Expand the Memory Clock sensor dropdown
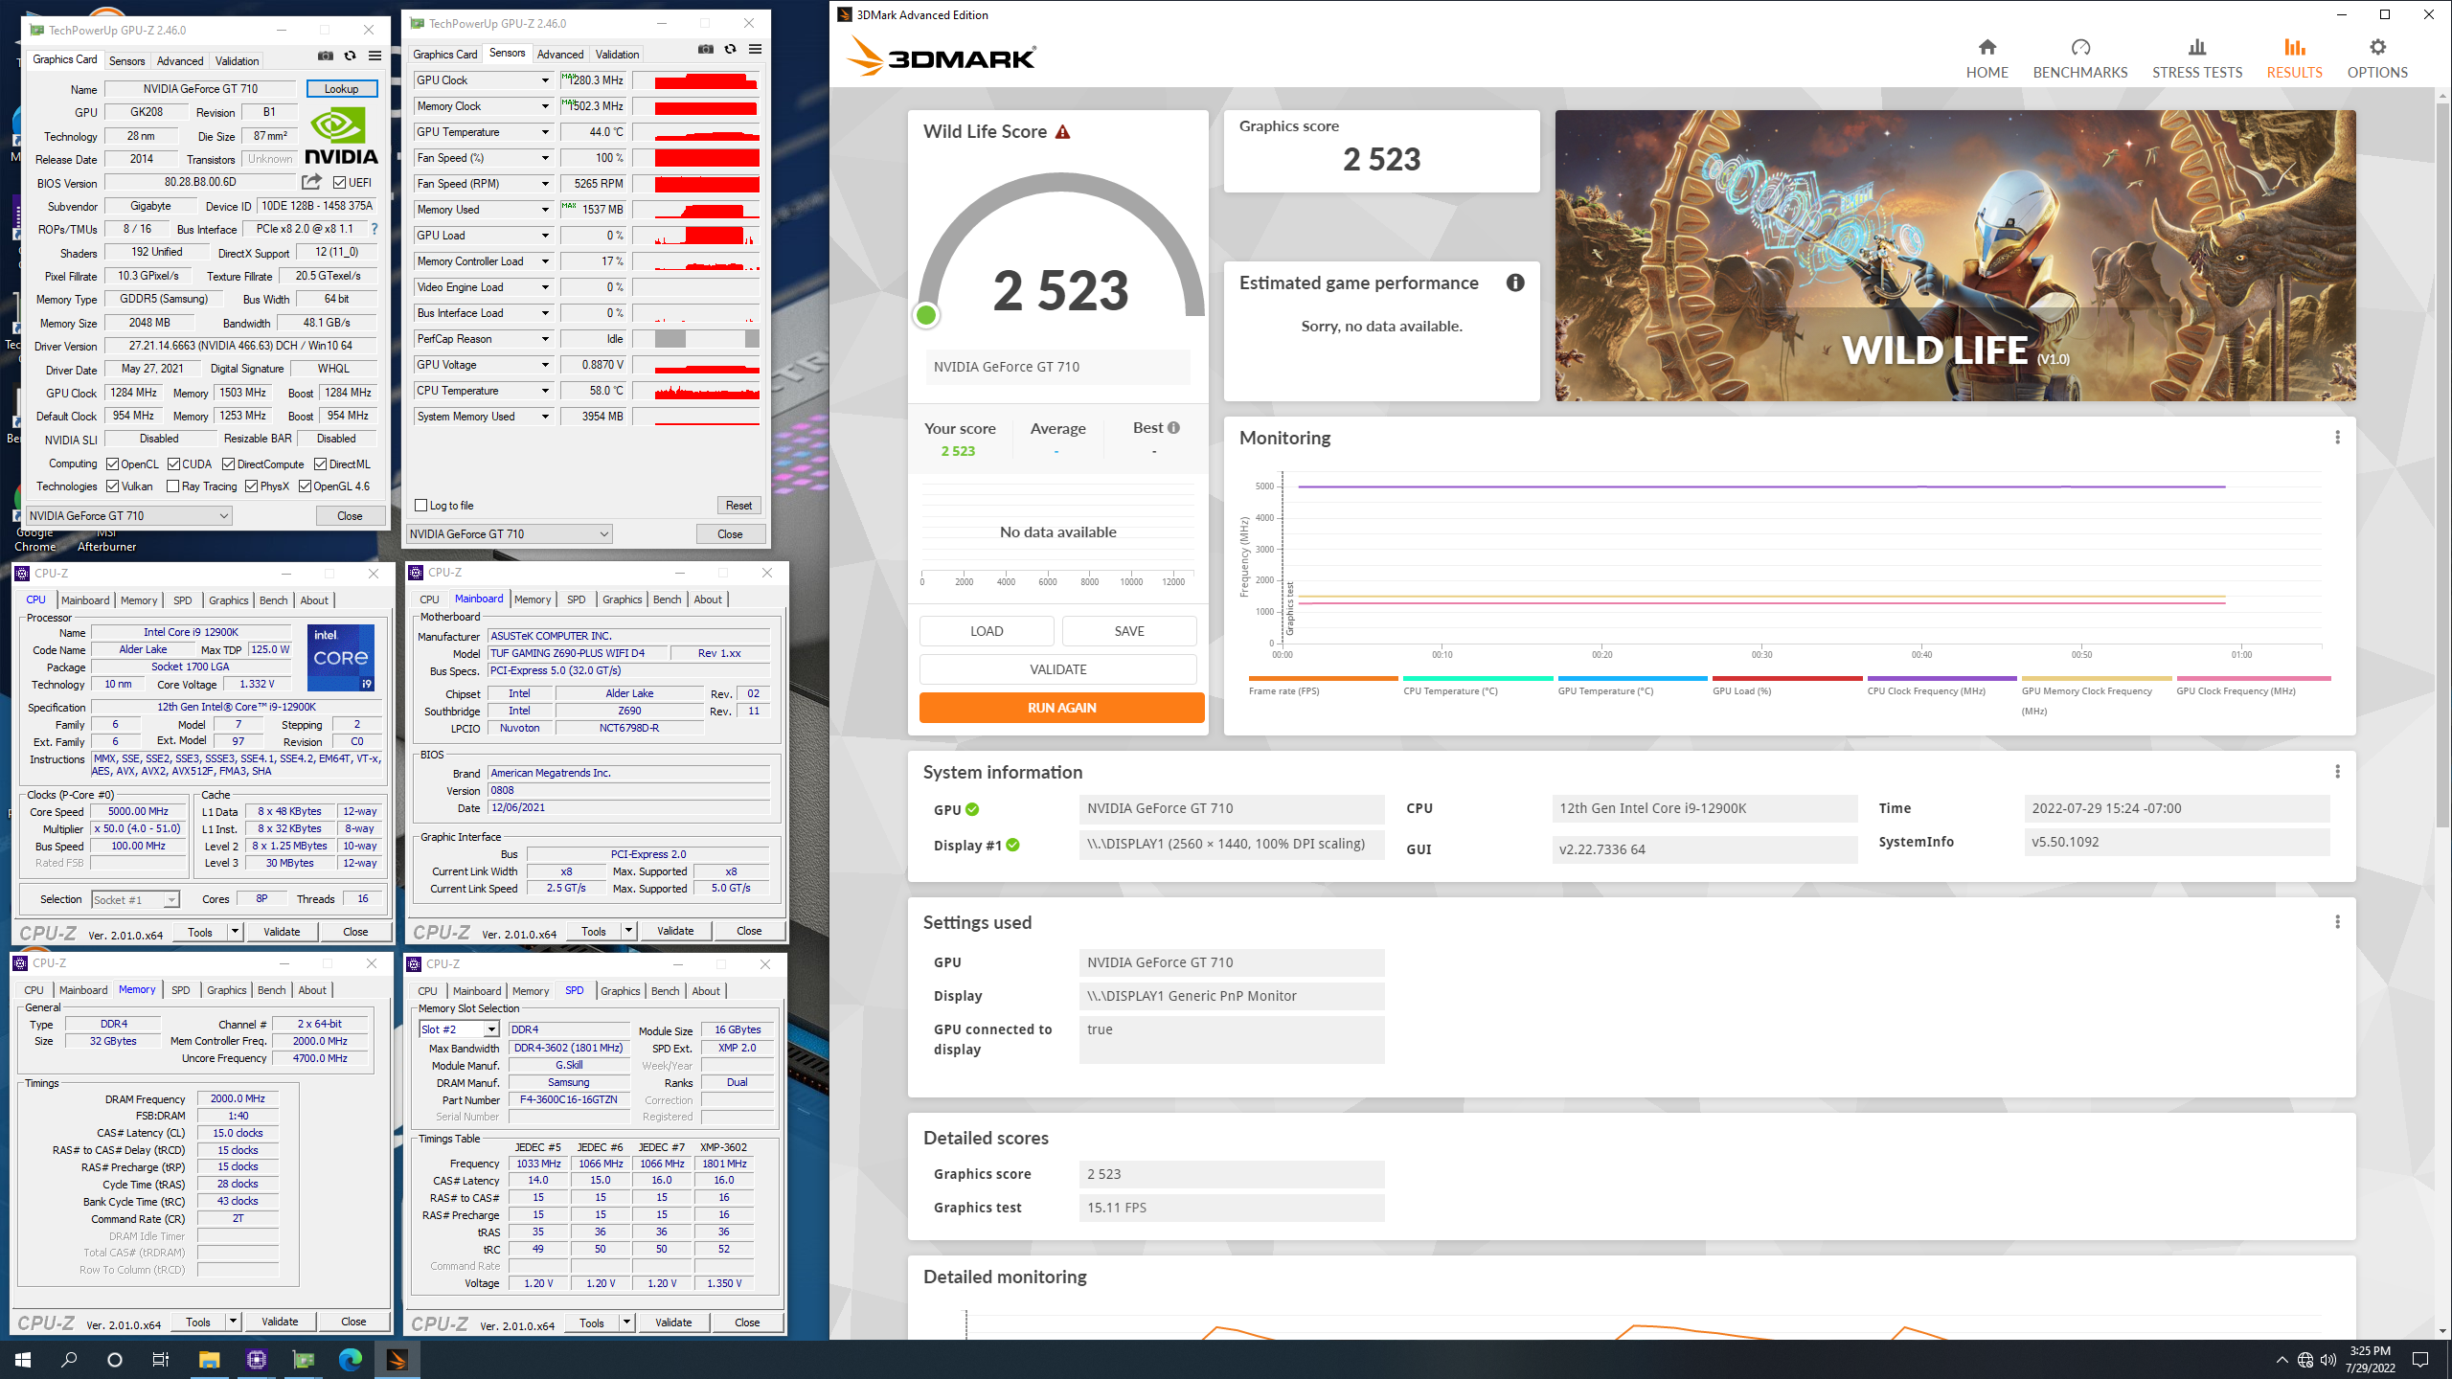Image resolution: width=2452 pixels, height=1379 pixels. tap(545, 106)
